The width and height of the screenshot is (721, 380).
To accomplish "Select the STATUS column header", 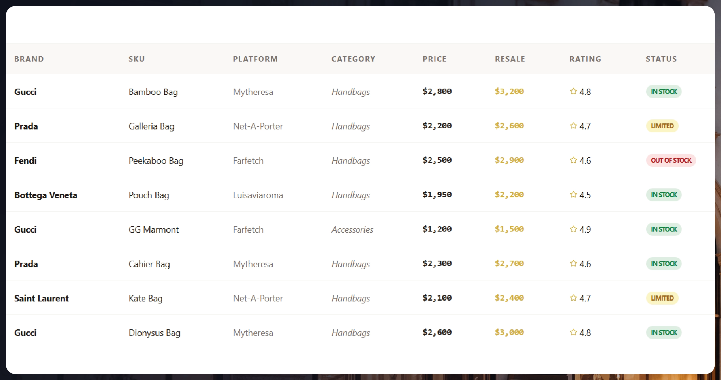I will coord(661,59).
